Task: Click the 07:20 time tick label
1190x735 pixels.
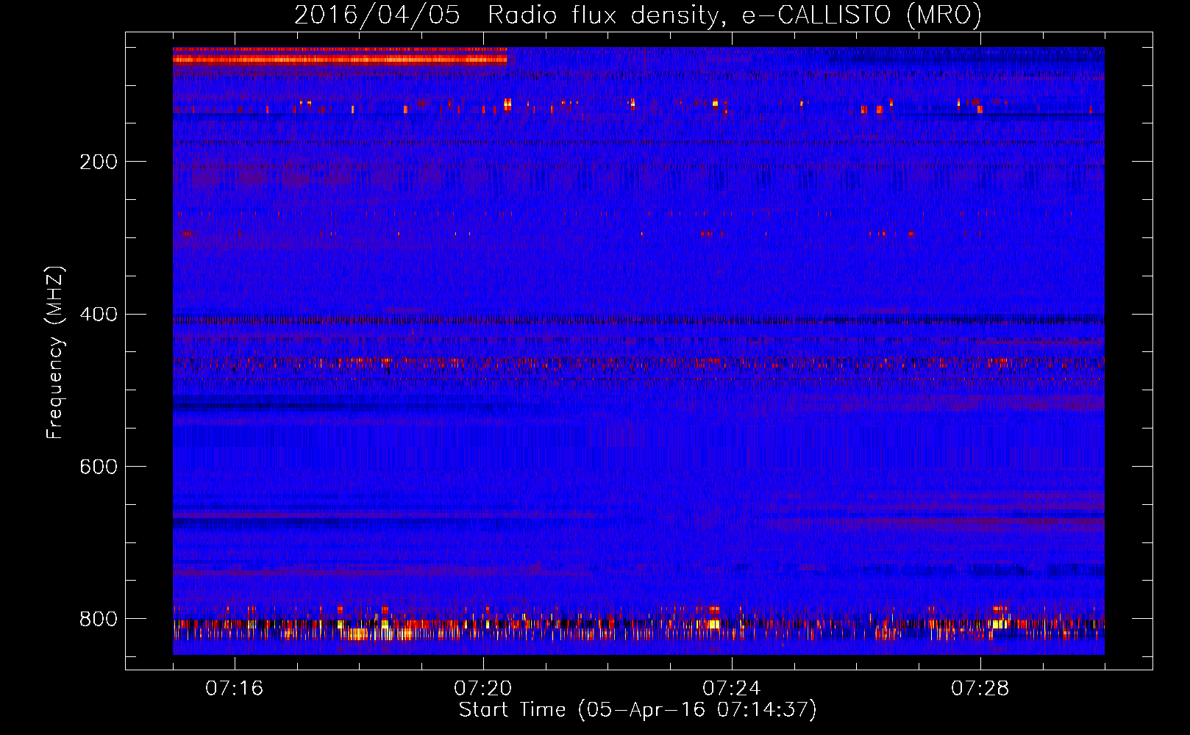Action: coord(483,688)
